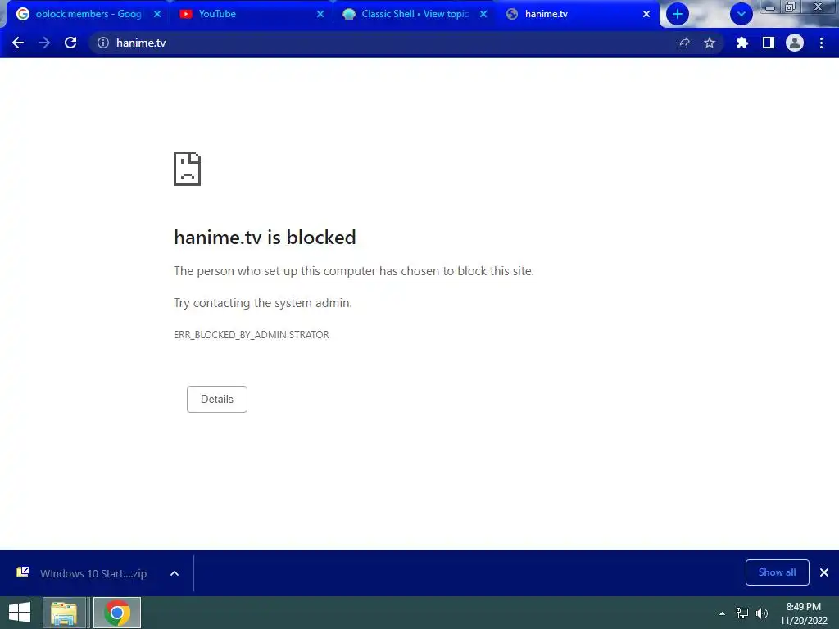The height and width of the screenshot is (629, 839).
Task: Click Show all downloads
Action: [777, 572]
